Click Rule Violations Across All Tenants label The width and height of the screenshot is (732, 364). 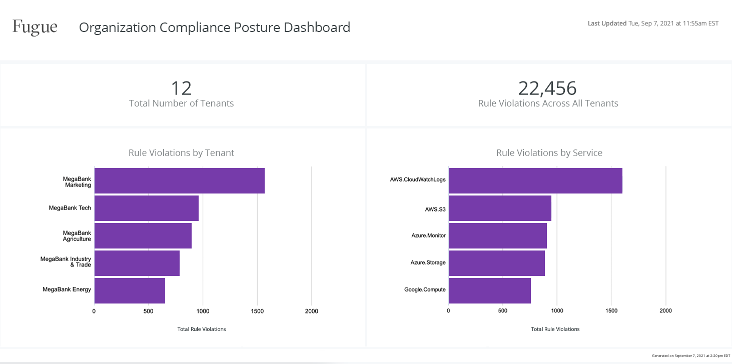[548, 103]
